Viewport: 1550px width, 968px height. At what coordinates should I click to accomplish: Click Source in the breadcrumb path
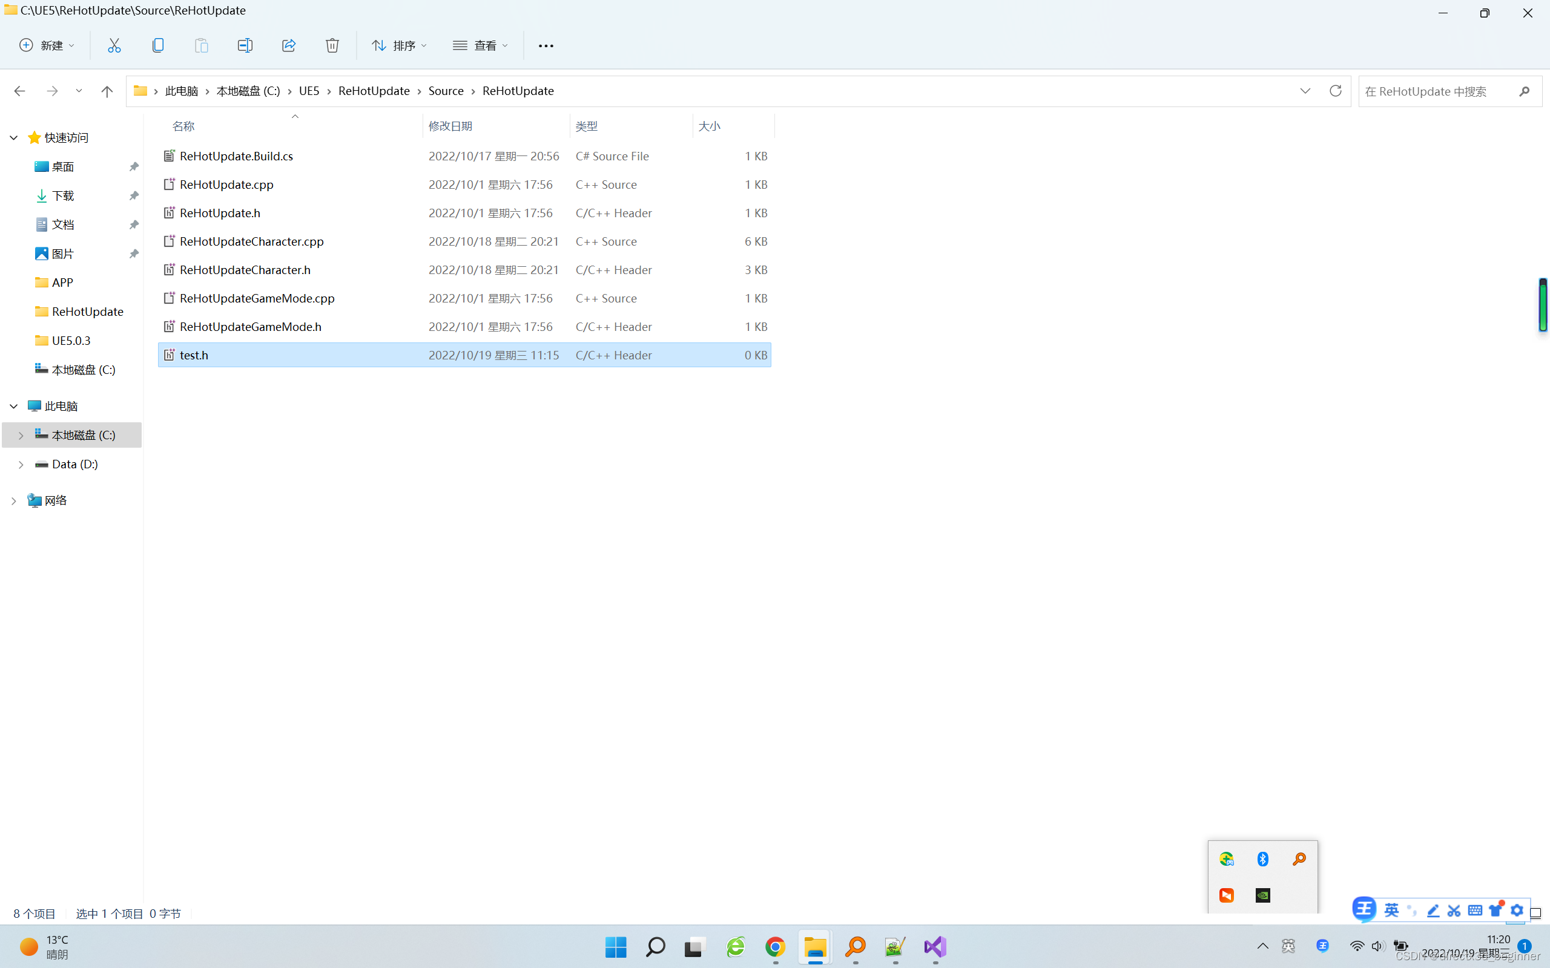446,91
